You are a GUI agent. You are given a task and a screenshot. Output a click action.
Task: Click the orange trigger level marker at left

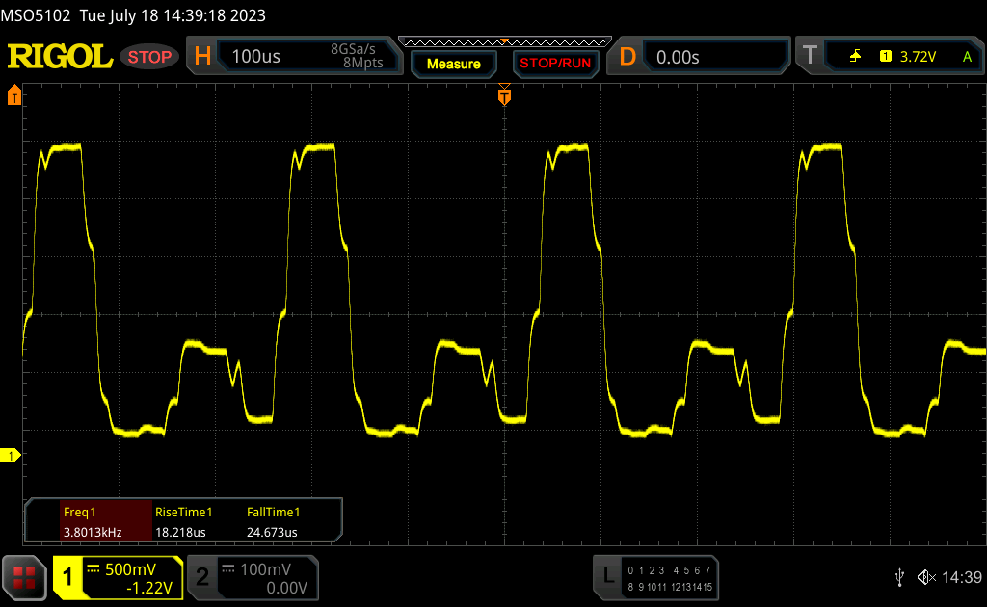coord(13,95)
